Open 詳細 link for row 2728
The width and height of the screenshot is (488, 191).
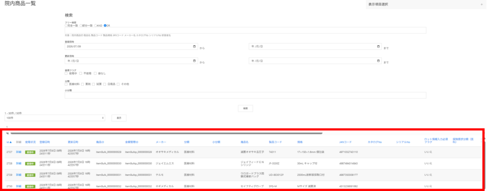(x=19, y=163)
